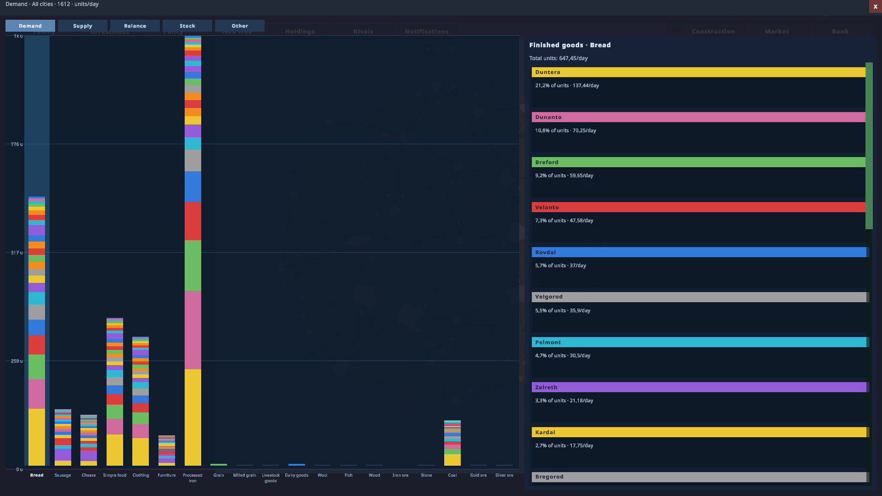
Task: Select the Simple food bar
Action: (x=115, y=392)
